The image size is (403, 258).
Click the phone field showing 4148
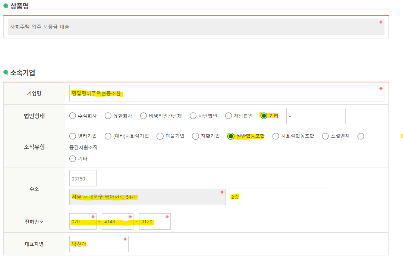click(x=117, y=221)
